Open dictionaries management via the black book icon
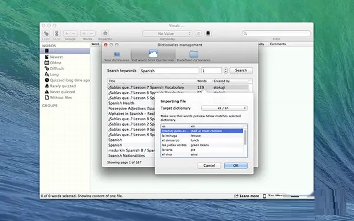354x221 pixels. coord(208,34)
